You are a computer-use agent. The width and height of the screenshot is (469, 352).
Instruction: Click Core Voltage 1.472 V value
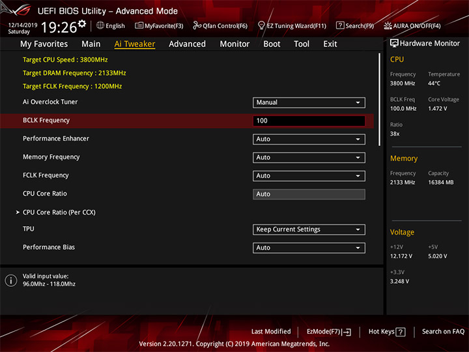(x=438, y=109)
